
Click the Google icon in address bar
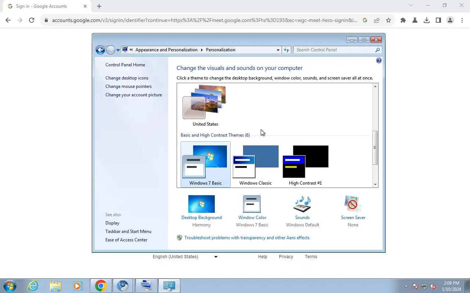pos(365,20)
